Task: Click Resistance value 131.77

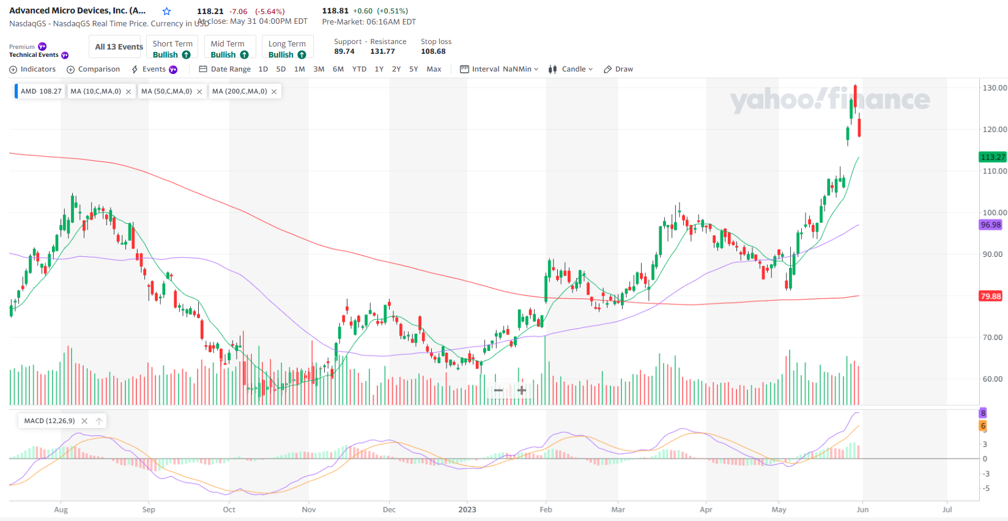Action: (x=382, y=52)
